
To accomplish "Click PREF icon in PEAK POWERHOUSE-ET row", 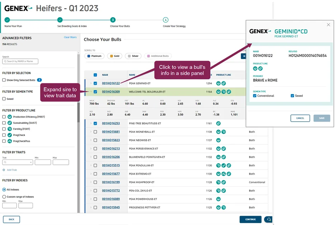I will tap(218, 199).
